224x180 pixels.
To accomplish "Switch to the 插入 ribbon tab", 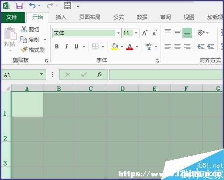I will tap(61, 17).
